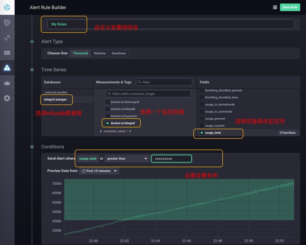This screenshot has width=306, height=245.
Task: Select the Deadman alert type
Action: 119,53
